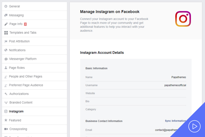Click the Instagram sidebar camera icon
205x137 pixels.
click(6, 111)
